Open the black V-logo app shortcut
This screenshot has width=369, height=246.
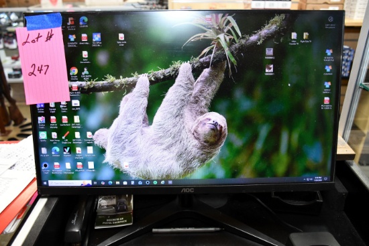pyautogui.click(x=67, y=150)
